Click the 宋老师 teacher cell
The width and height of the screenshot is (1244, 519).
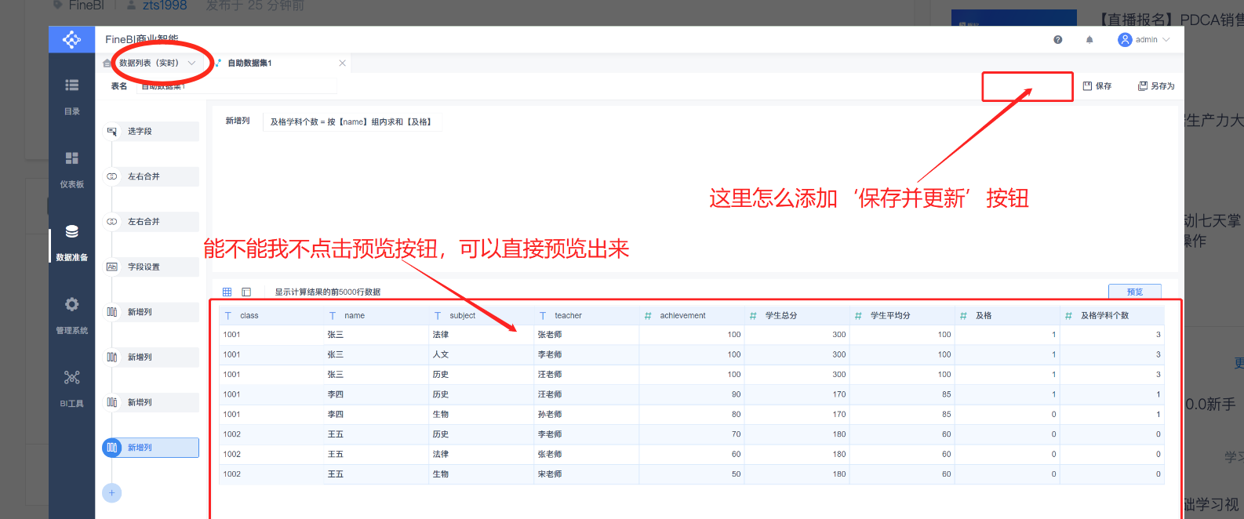(587, 474)
